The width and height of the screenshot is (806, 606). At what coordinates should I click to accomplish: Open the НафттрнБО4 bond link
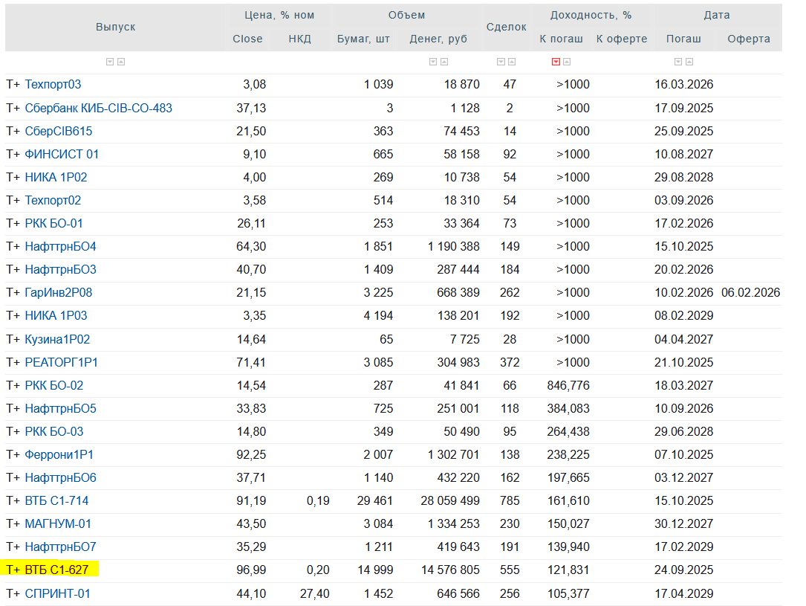tap(61, 247)
